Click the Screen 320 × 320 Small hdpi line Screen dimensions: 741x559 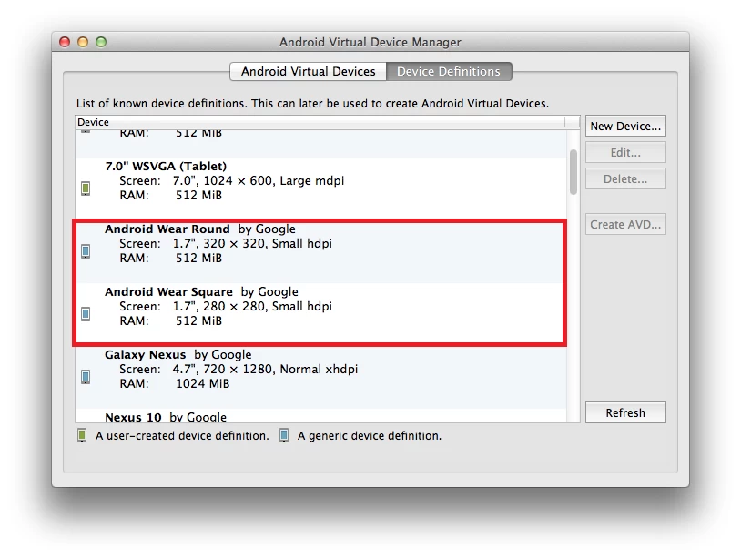(226, 244)
